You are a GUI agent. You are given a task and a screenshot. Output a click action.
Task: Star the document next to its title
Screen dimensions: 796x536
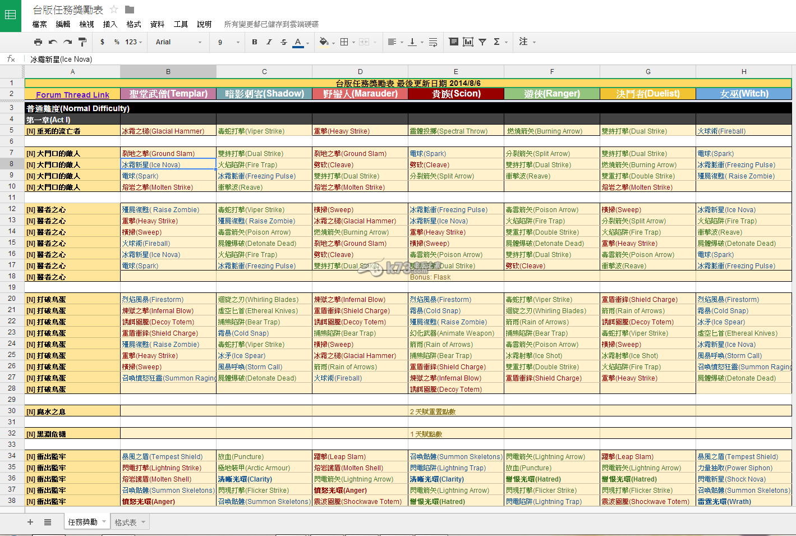click(114, 10)
